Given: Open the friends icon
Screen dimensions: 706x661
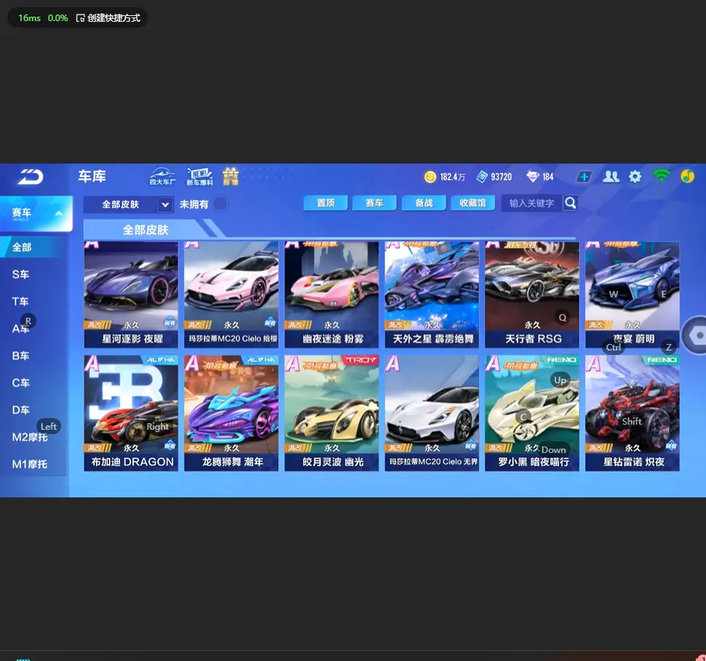Looking at the screenshot, I should click(611, 177).
